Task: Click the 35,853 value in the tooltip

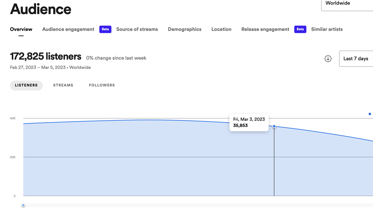Action: [240, 126]
